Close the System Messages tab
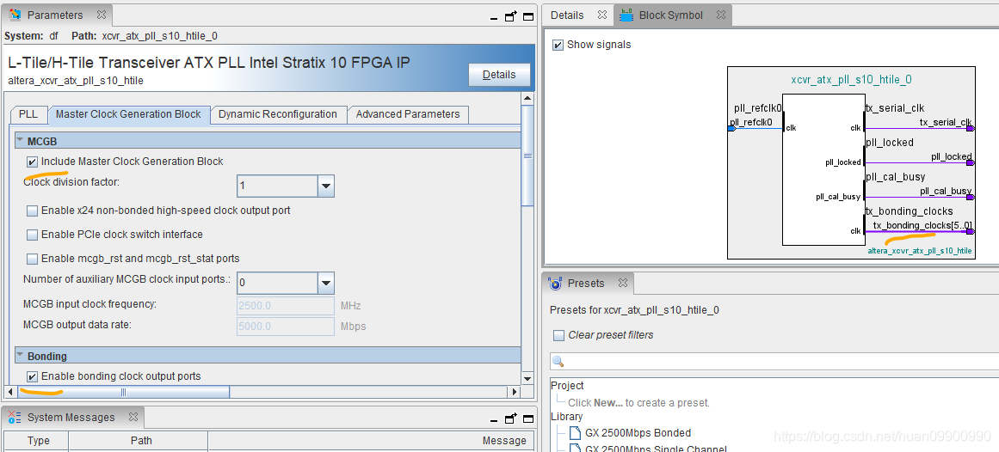This screenshot has width=999, height=452. pyautogui.click(x=133, y=417)
